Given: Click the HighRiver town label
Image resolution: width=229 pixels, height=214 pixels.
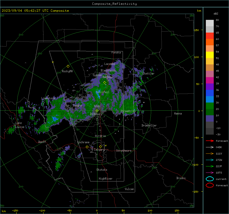Looking at the screenshot, I should pyautogui.click(x=106, y=179).
